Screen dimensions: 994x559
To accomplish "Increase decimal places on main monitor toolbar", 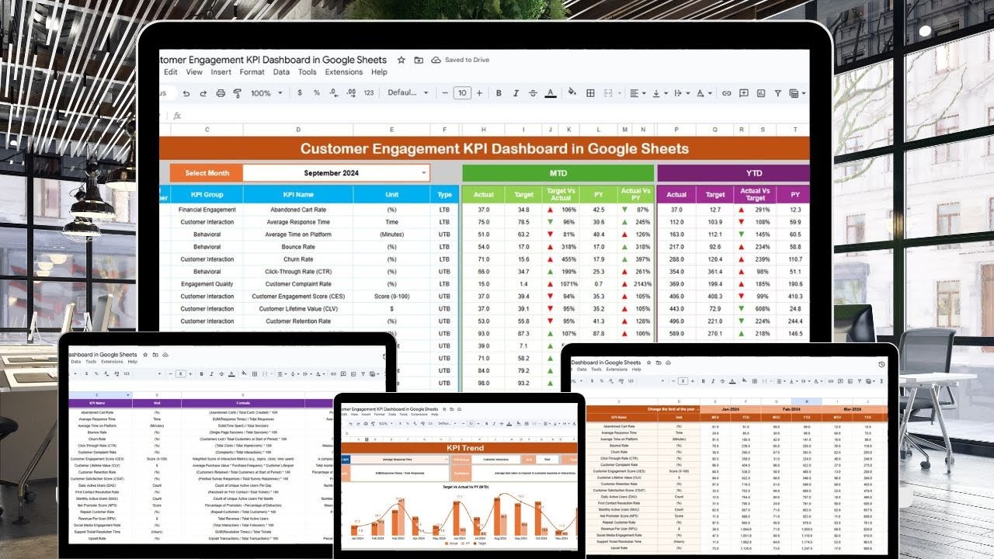I will pyautogui.click(x=350, y=93).
